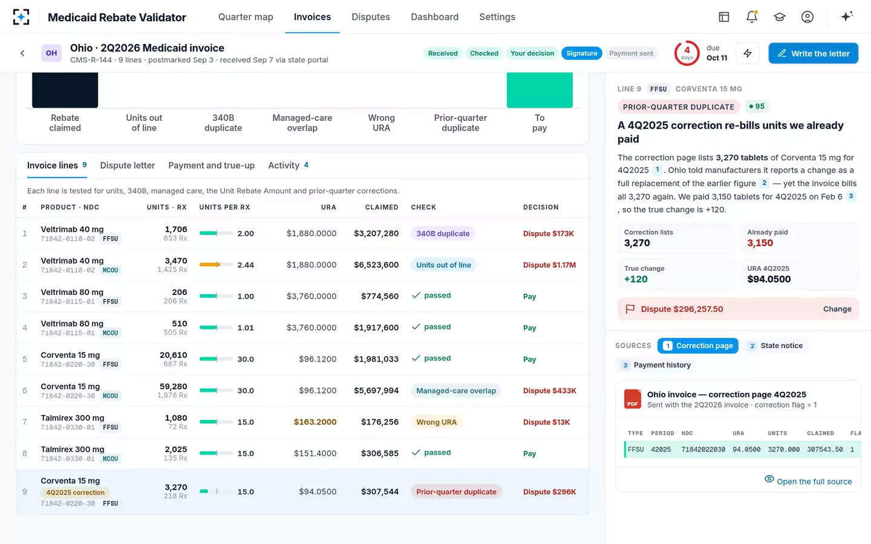Open the Dashboard tab
The image size is (871, 544).
pyautogui.click(x=435, y=17)
